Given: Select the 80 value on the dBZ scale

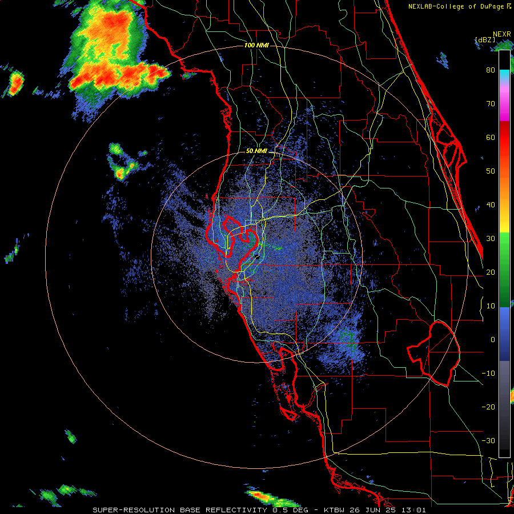Looking at the screenshot, I should [x=491, y=70].
